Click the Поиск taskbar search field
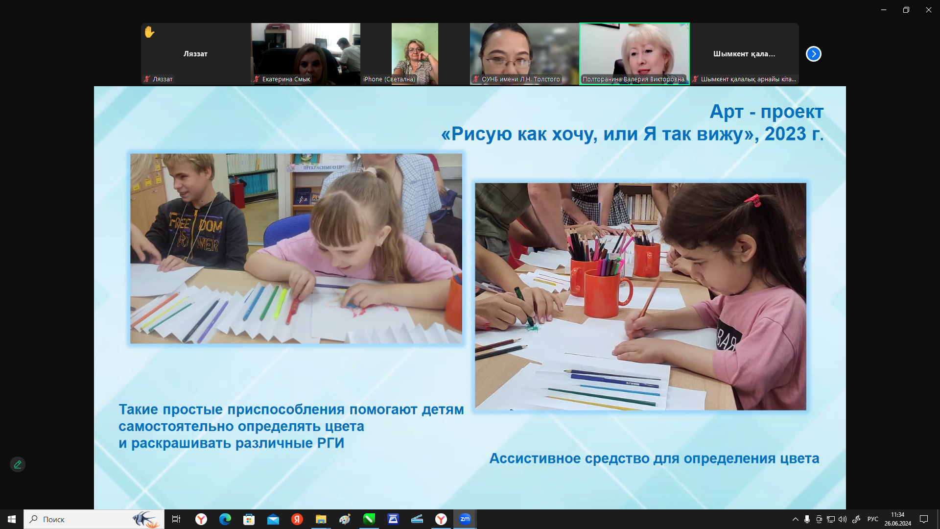The width and height of the screenshot is (940, 529). coord(94,519)
